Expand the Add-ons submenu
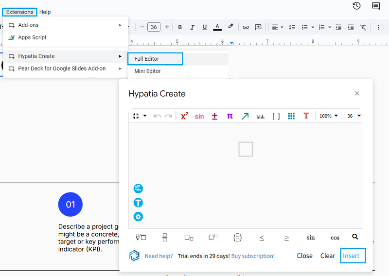Screen dimensions: 389x276 [66, 25]
